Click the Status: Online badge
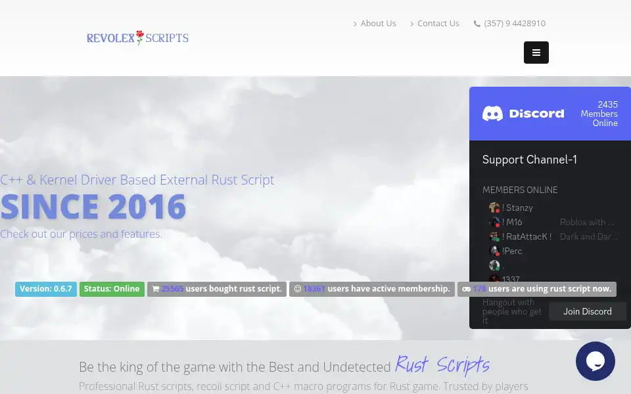The height and width of the screenshot is (394, 631). point(112,289)
